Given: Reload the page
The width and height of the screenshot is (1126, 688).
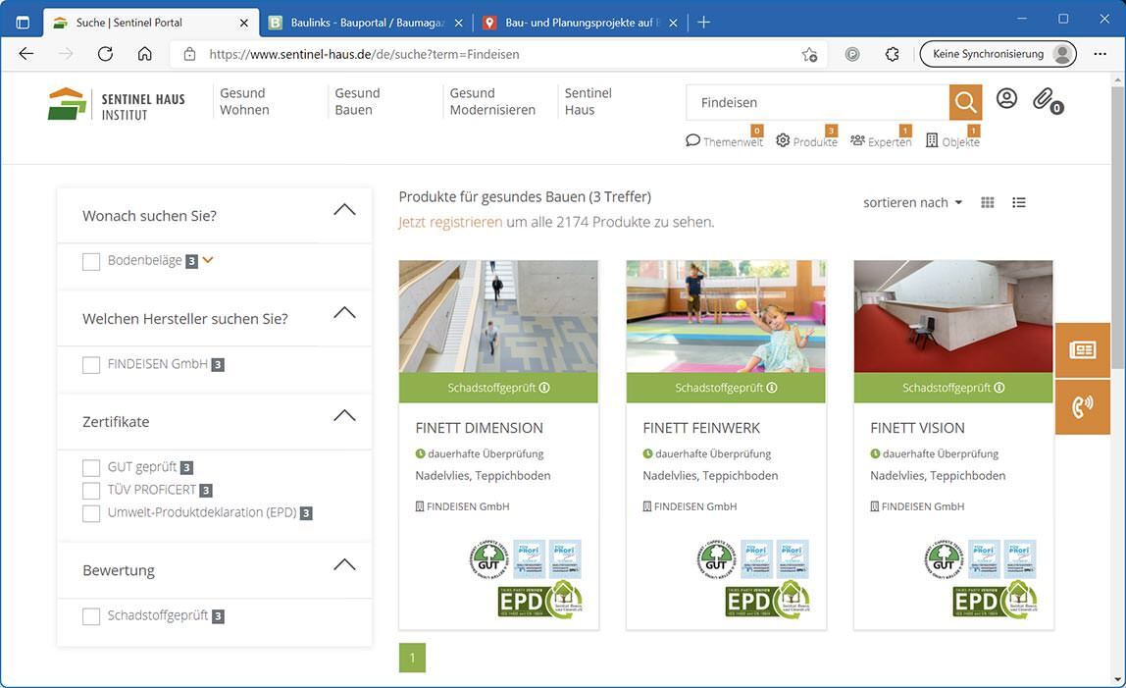Looking at the screenshot, I should pos(105,54).
